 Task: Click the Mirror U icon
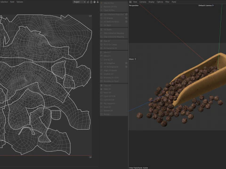click(101, 52)
